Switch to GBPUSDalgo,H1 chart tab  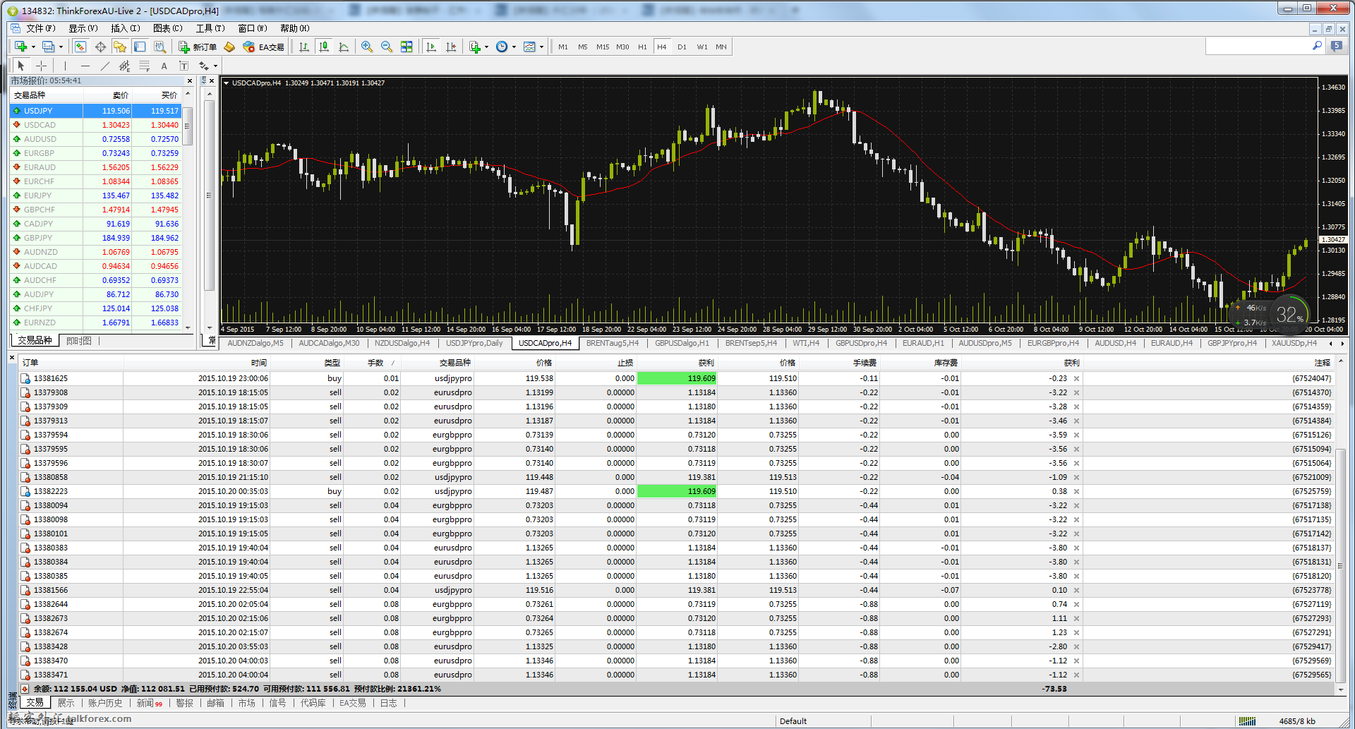pos(682,344)
